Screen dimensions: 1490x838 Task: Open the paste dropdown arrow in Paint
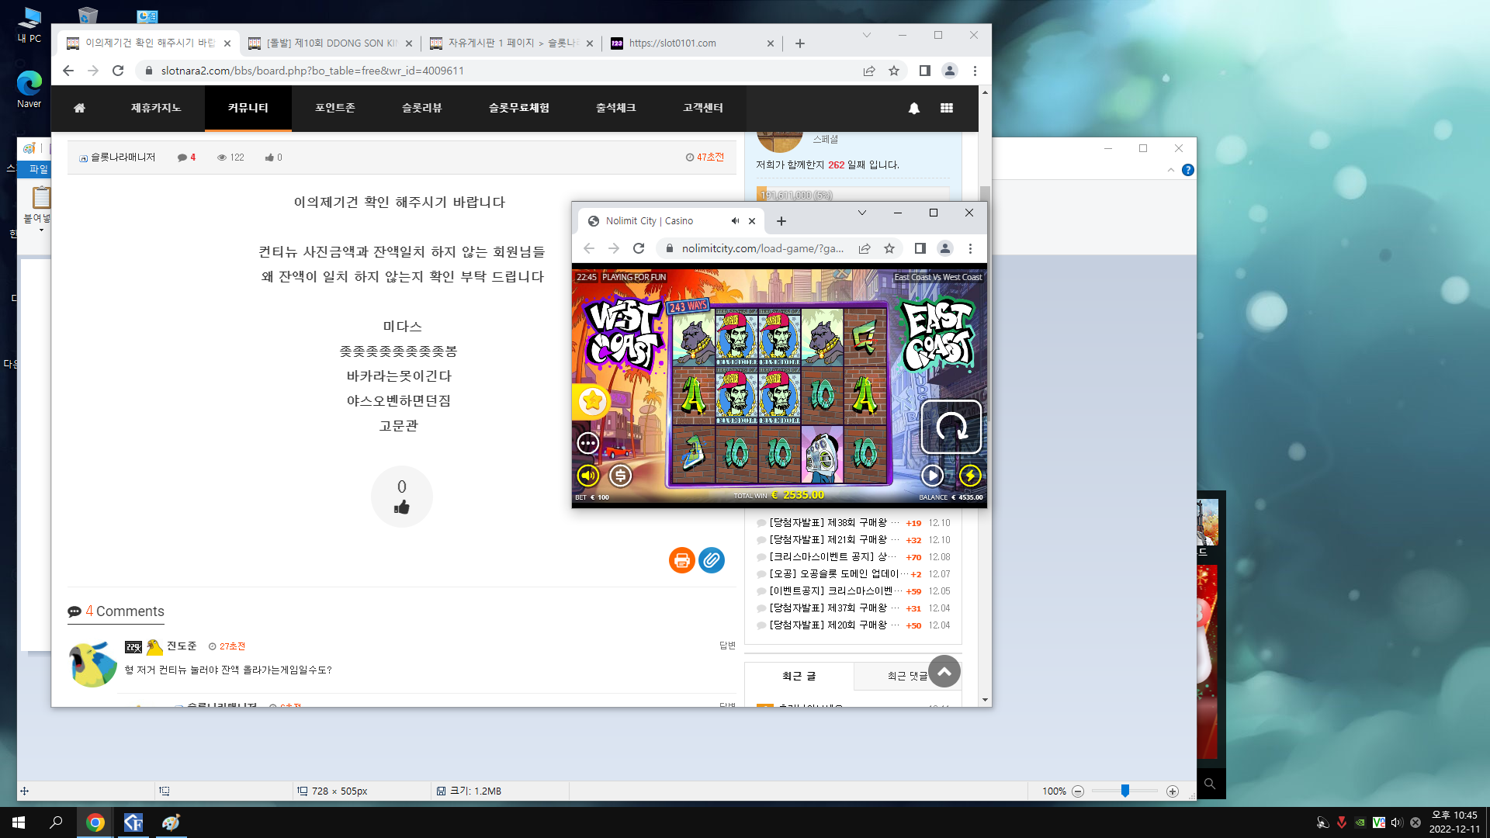(41, 230)
